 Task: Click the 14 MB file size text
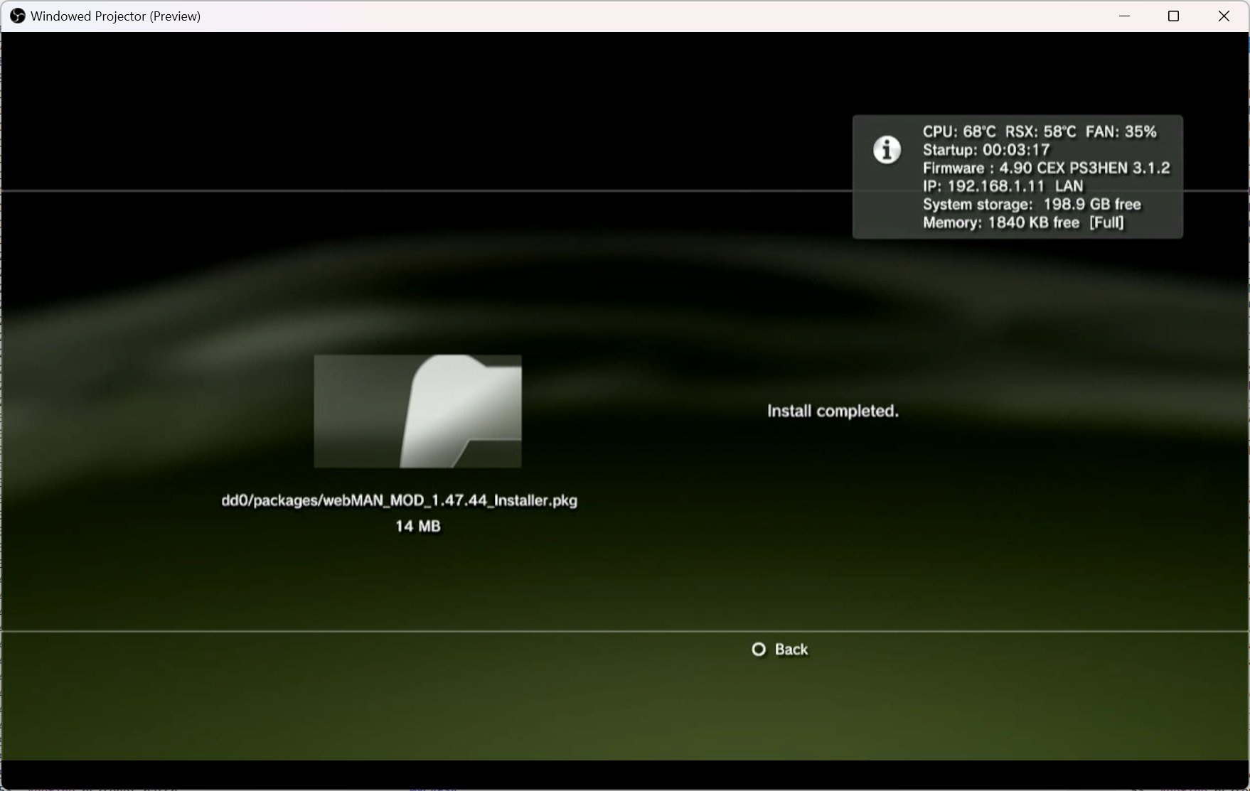coord(417,527)
